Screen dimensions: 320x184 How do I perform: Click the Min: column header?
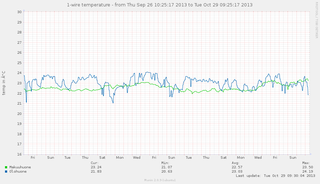[165, 163]
